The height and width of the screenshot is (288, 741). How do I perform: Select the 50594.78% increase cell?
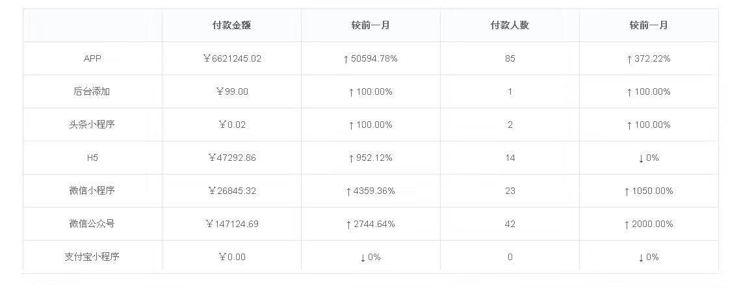370,58
